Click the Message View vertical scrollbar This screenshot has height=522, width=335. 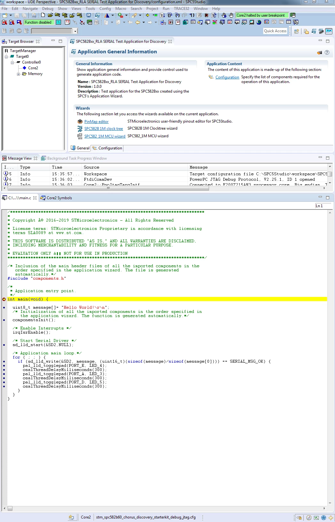tap(330, 174)
